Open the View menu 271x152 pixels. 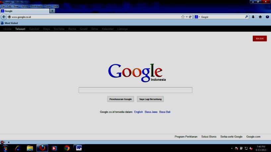click(16, 6)
